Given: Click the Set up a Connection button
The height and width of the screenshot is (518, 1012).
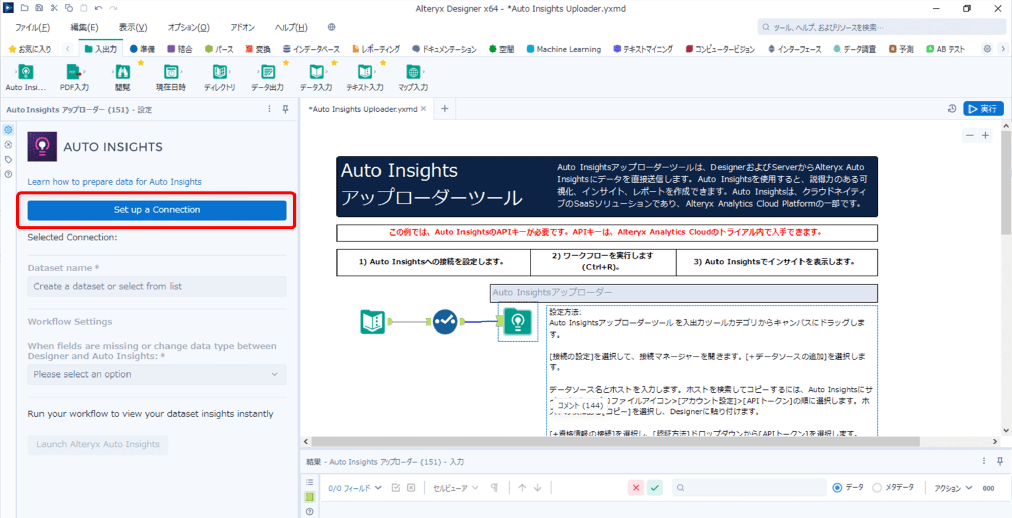Looking at the screenshot, I should pyautogui.click(x=157, y=210).
